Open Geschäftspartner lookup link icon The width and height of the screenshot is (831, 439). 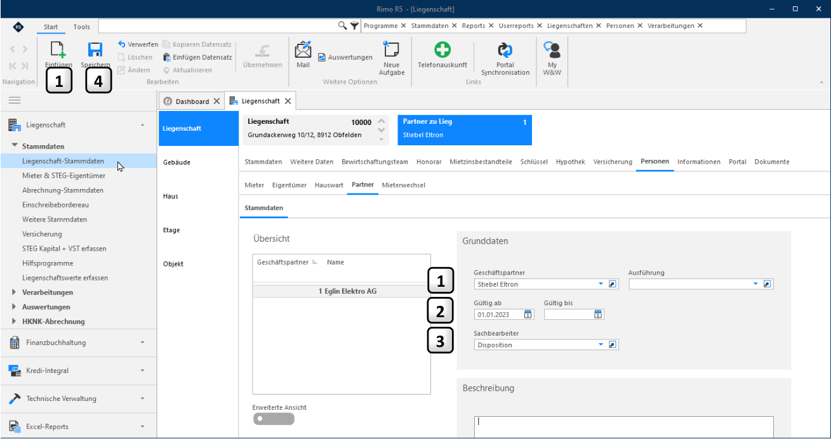(613, 284)
